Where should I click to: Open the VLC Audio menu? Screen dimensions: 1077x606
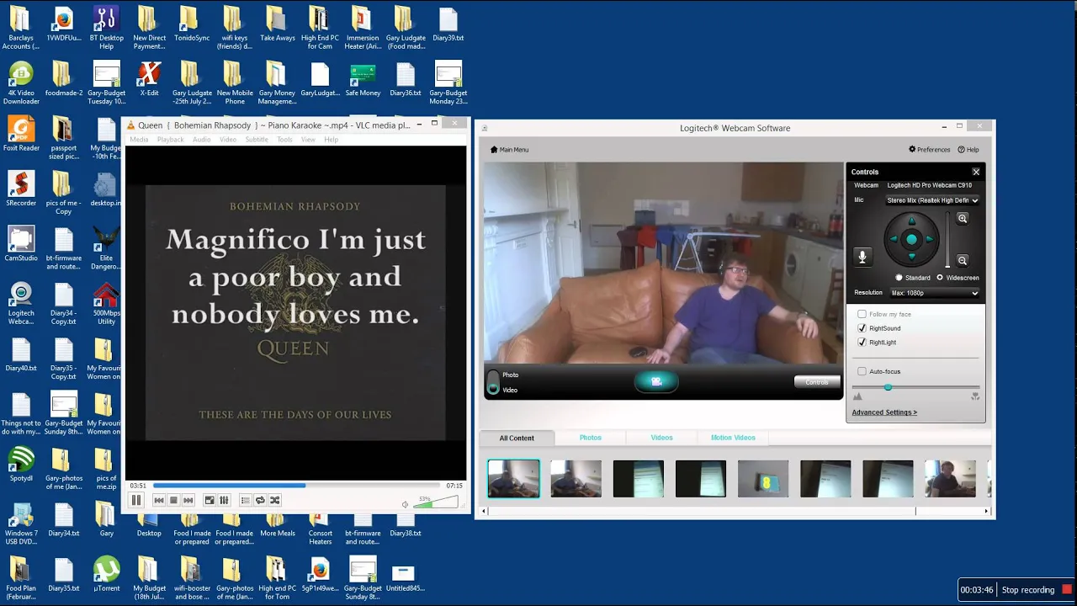coord(201,140)
